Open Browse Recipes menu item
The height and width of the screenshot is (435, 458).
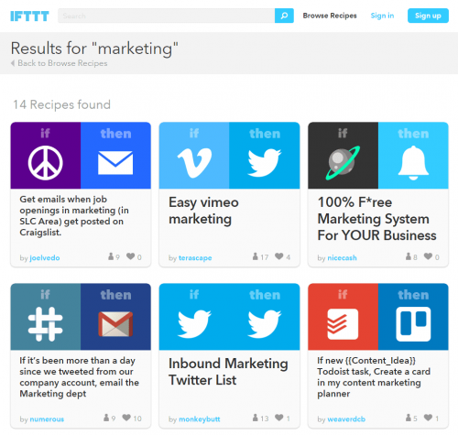pos(330,16)
